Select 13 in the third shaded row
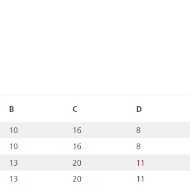Image resolution: width=190 pixels, height=190 pixels. [14, 163]
